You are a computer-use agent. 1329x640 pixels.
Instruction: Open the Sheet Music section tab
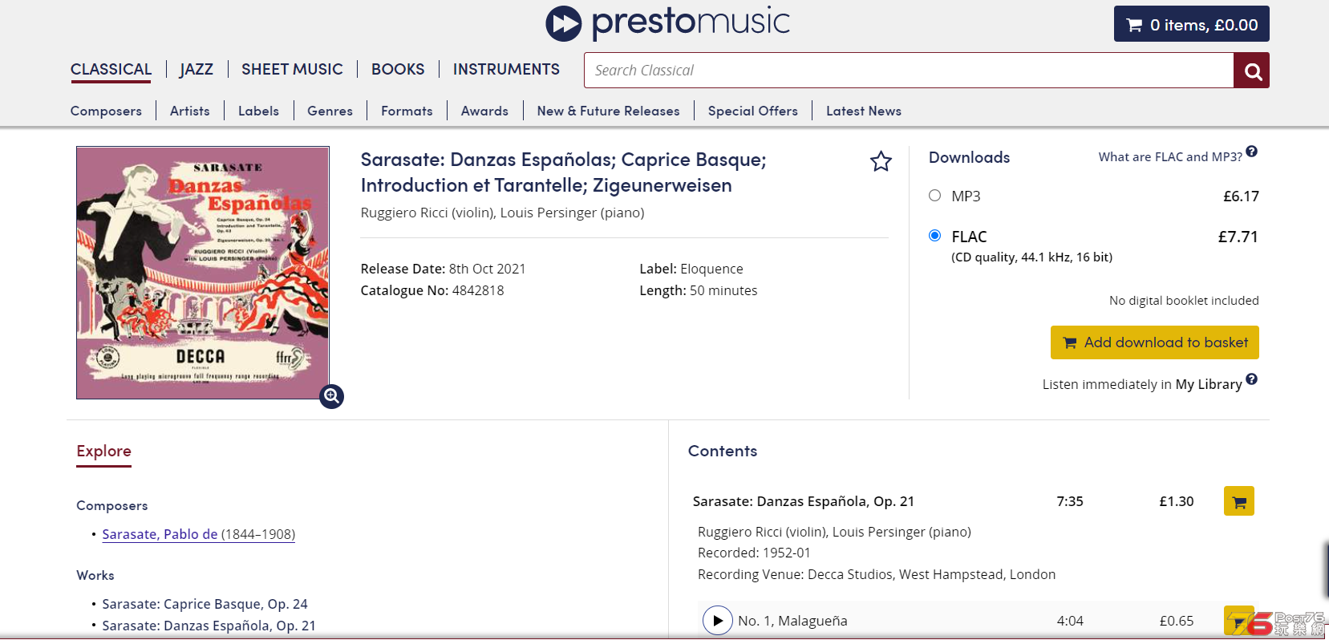point(292,70)
